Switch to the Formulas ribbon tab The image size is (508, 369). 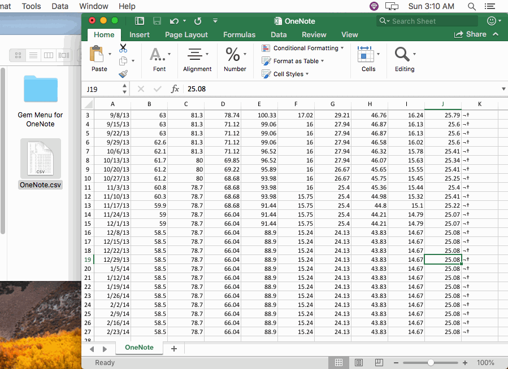click(239, 34)
